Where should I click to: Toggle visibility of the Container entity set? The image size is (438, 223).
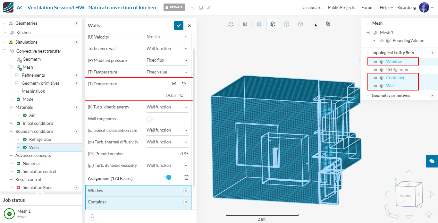pos(375,78)
